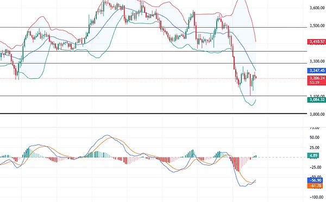Click the 3,600.00 price axis label
The image size is (326, 202).
(x=317, y=8)
